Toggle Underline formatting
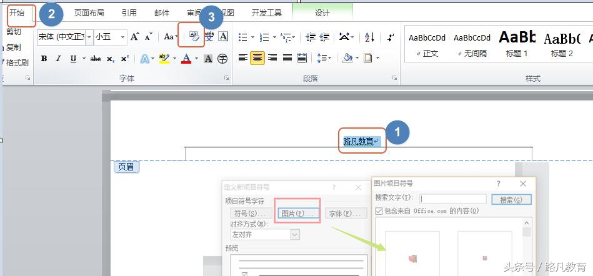The image size is (593, 276). click(x=73, y=59)
